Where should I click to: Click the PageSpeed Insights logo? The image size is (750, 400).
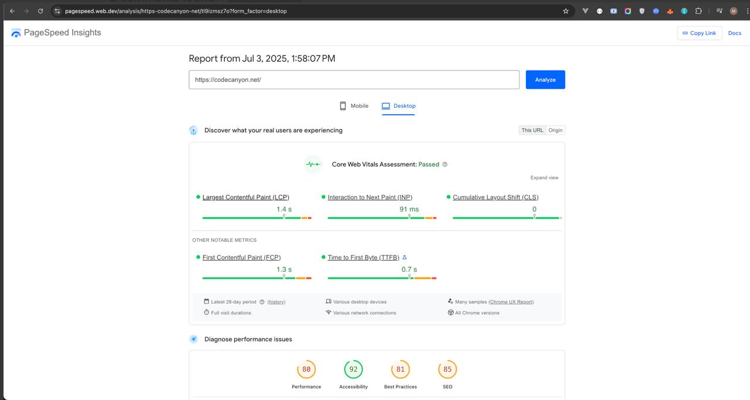tap(56, 33)
